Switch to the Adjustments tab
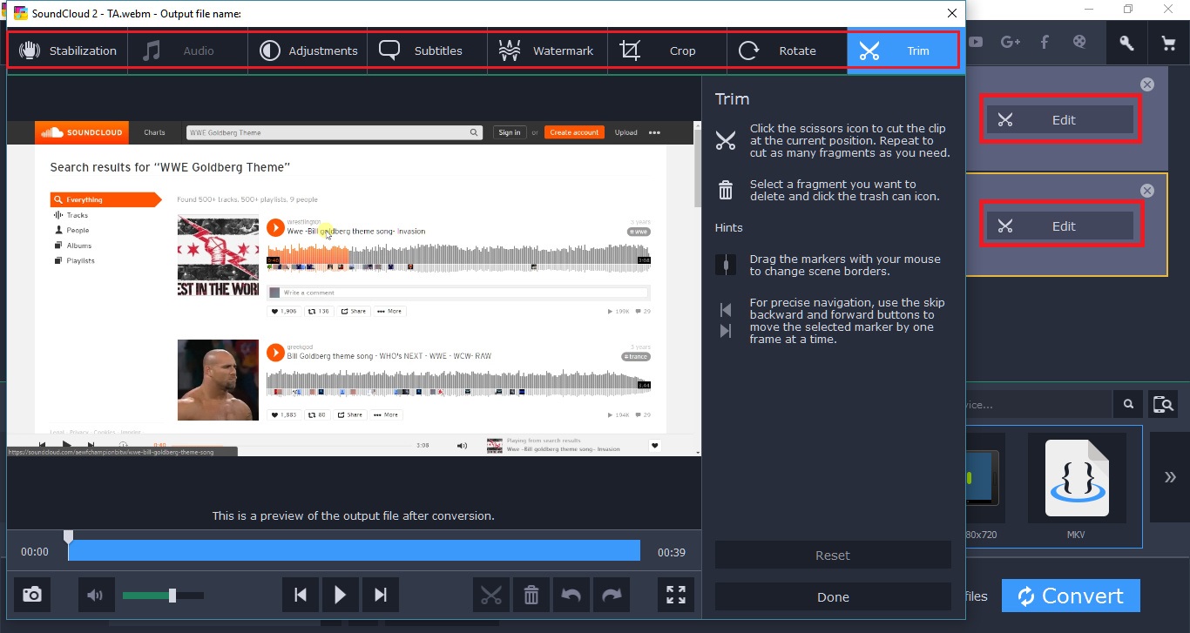 coord(308,51)
